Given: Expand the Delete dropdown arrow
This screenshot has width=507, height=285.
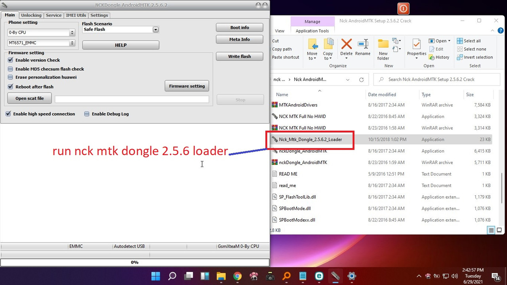Looking at the screenshot, I should pyautogui.click(x=347, y=59).
